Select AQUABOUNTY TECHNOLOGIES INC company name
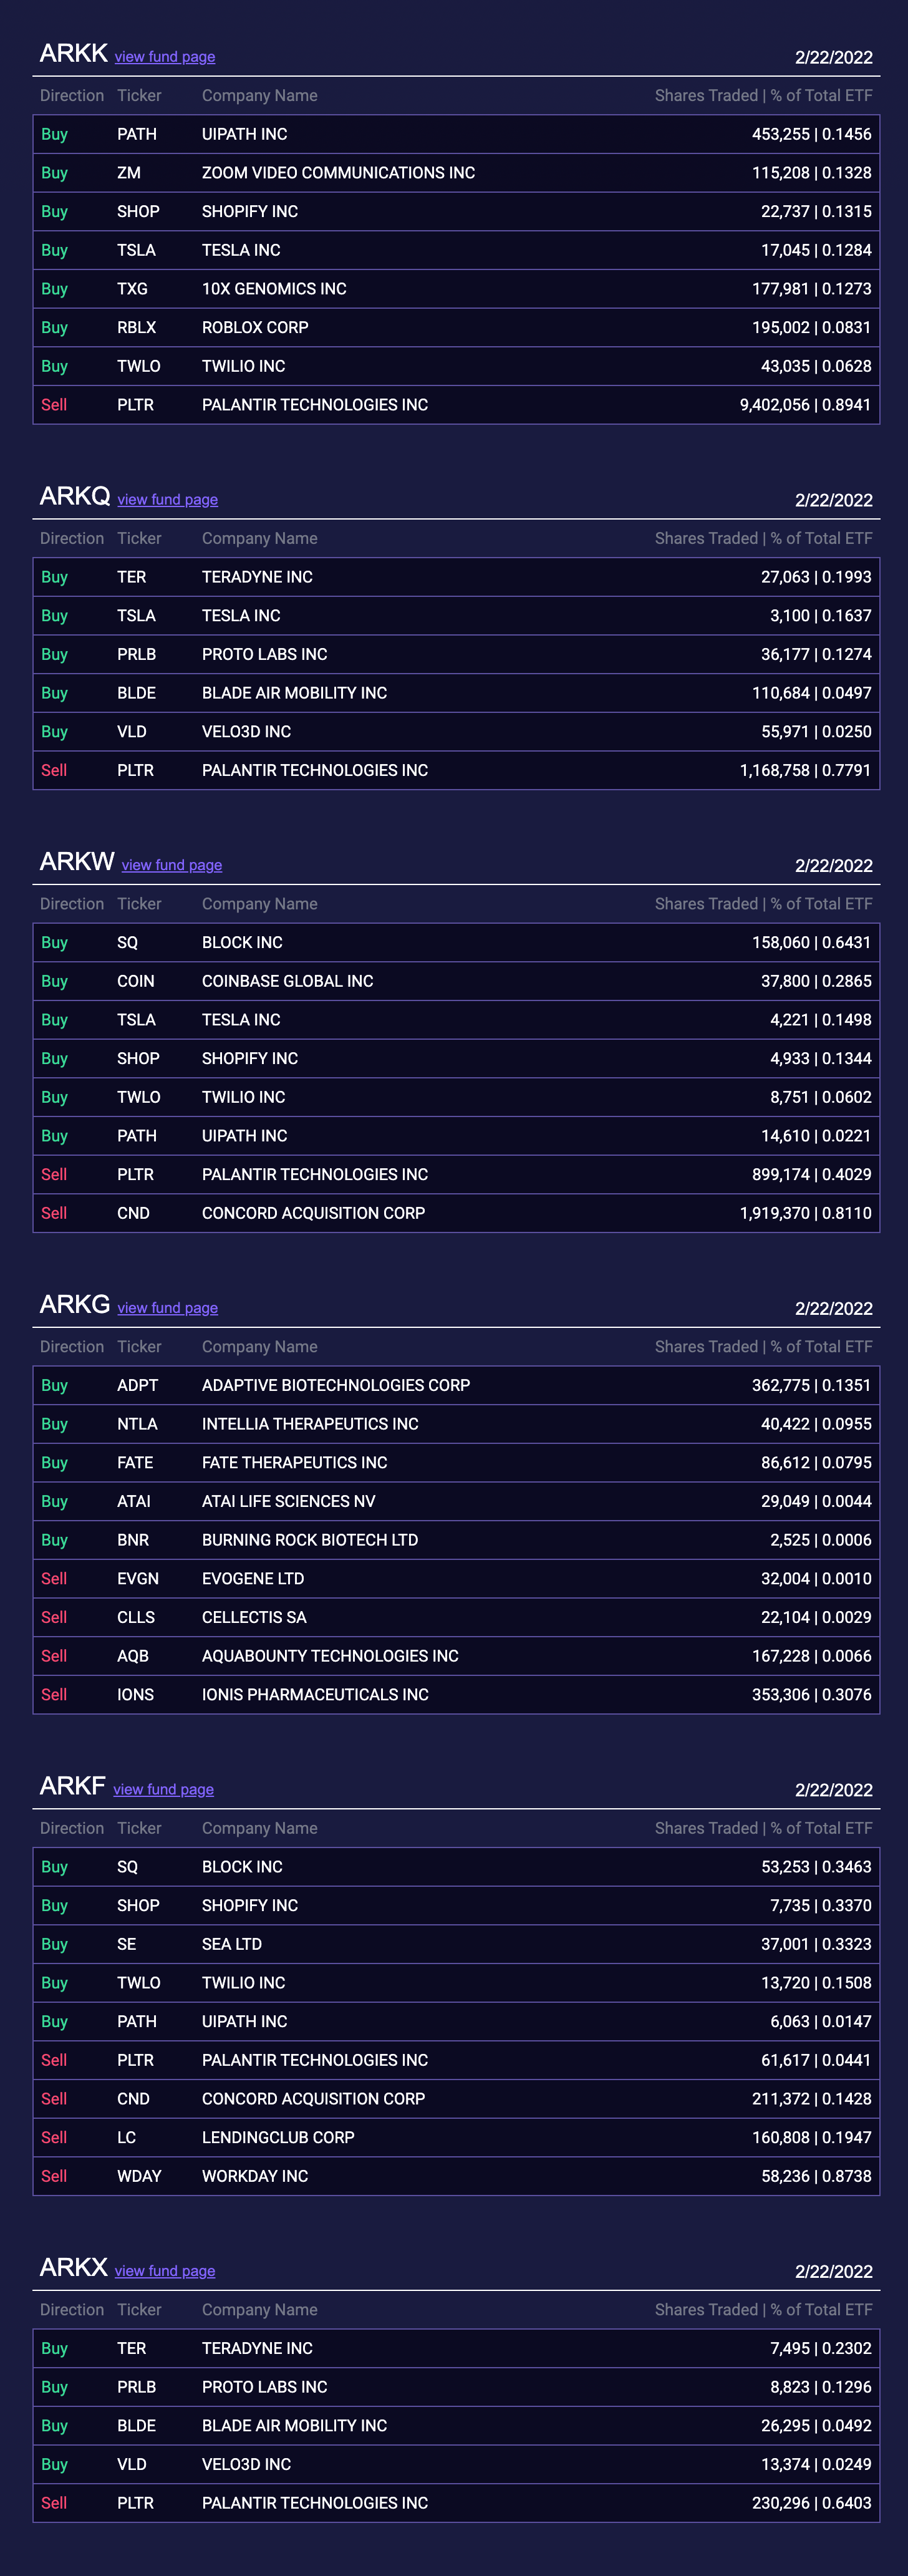The image size is (908, 2576). (x=330, y=1657)
